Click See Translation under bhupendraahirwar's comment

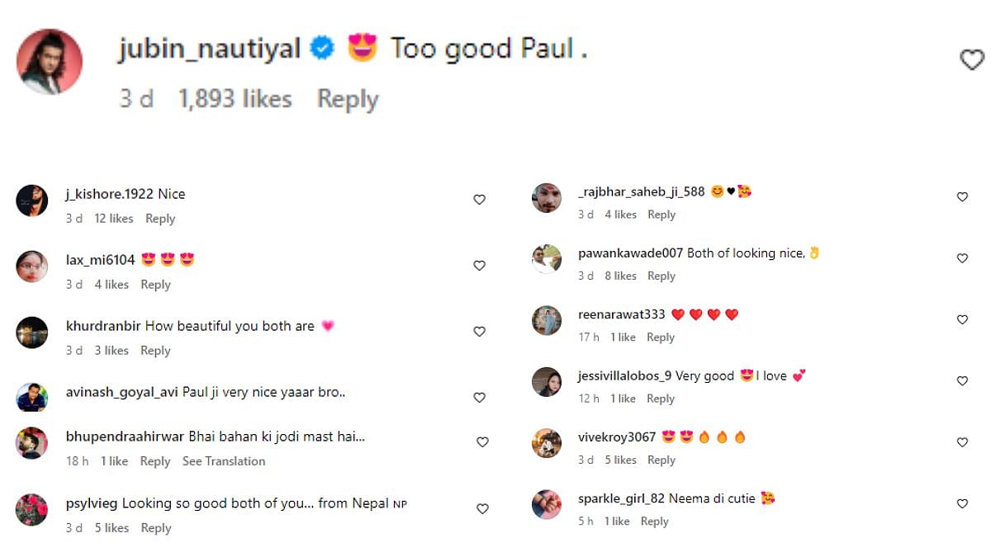(x=224, y=461)
